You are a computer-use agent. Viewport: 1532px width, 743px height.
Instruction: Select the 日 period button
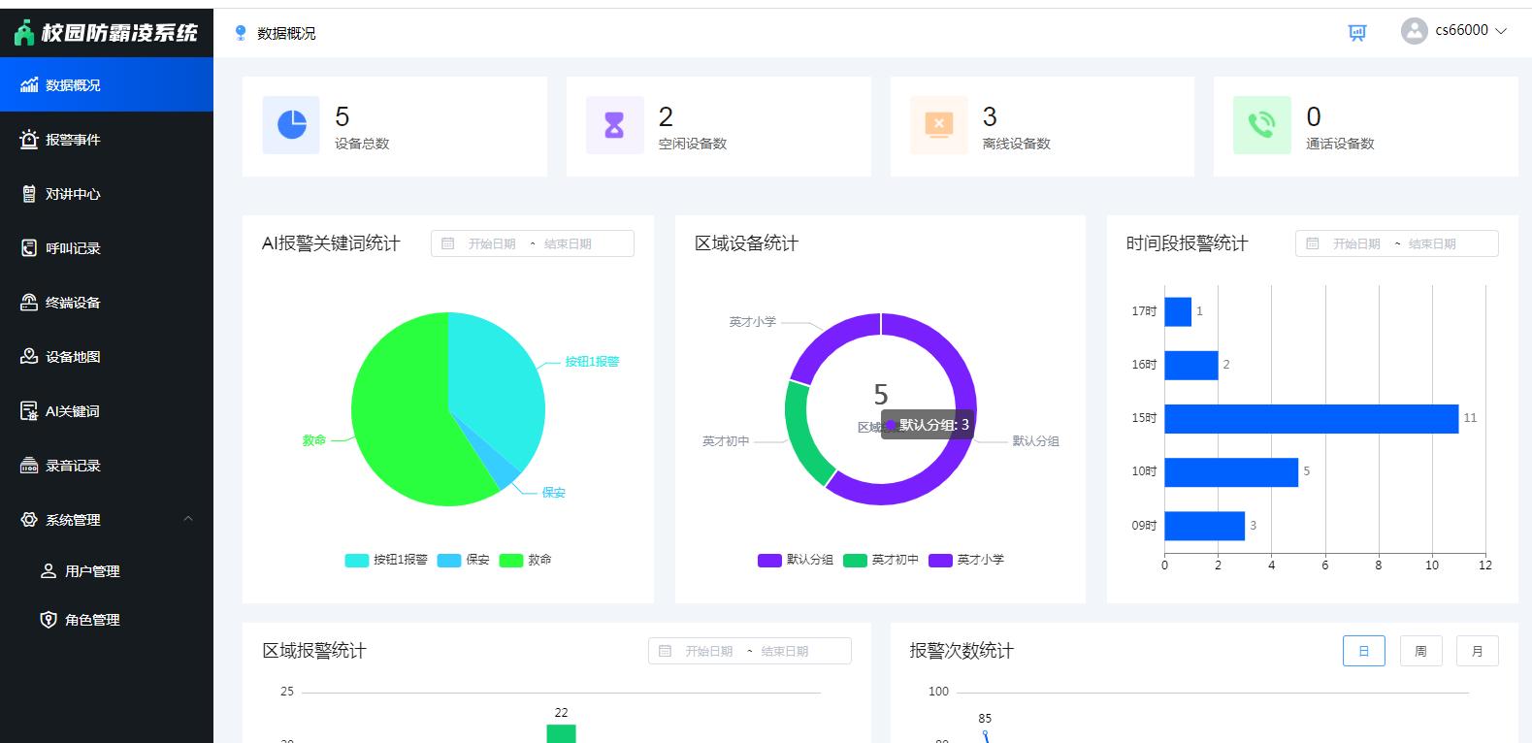(1364, 651)
